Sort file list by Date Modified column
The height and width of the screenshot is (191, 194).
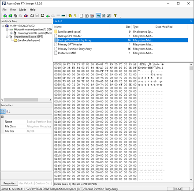(171, 27)
